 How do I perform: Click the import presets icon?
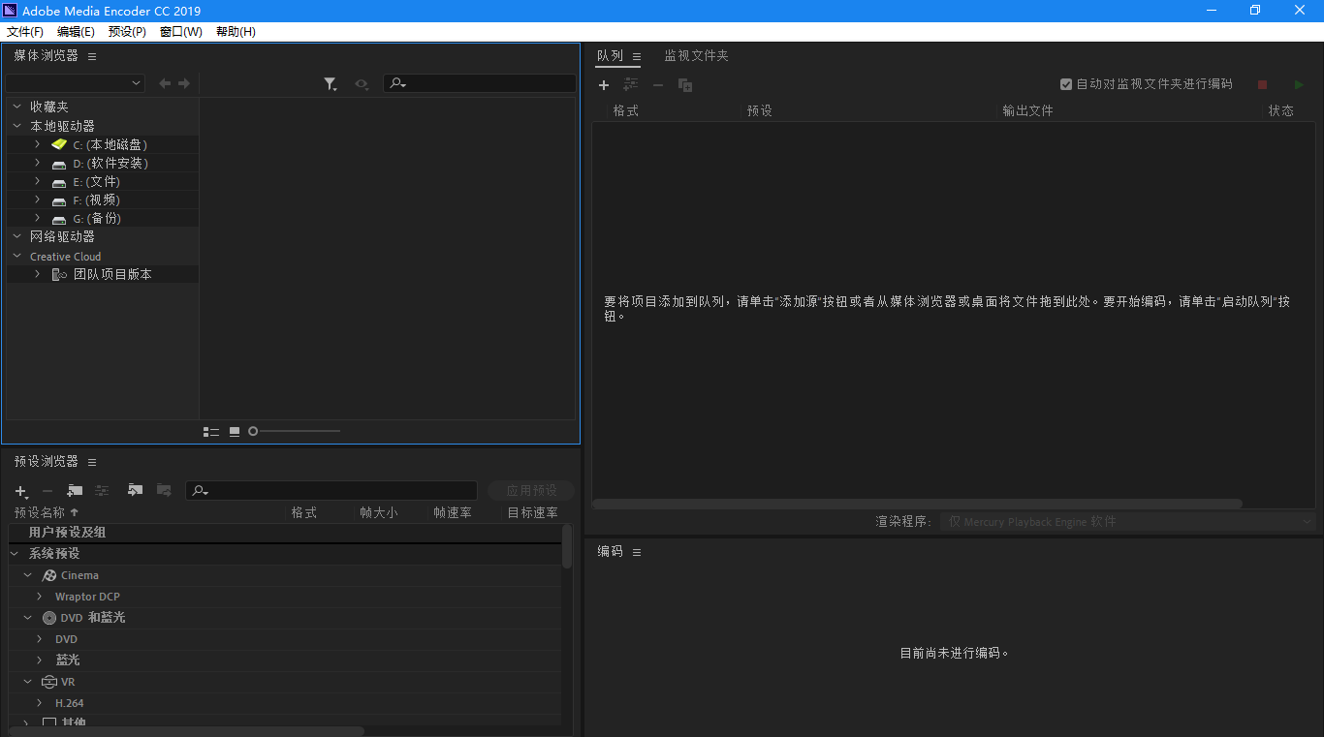pos(135,490)
